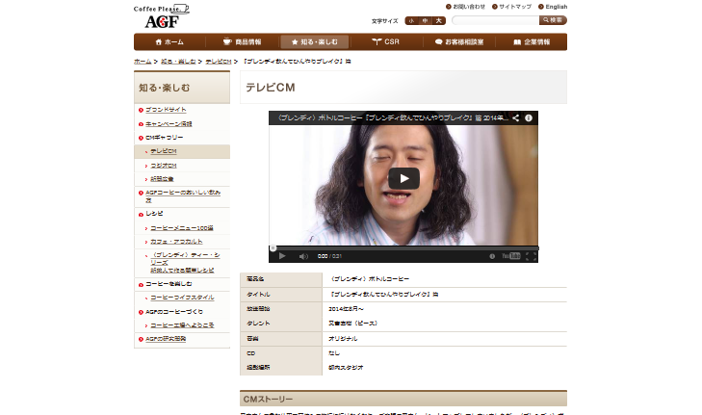This screenshot has height=415, width=702.
Task: Click the 検索 search button
Action: pos(553,20)
